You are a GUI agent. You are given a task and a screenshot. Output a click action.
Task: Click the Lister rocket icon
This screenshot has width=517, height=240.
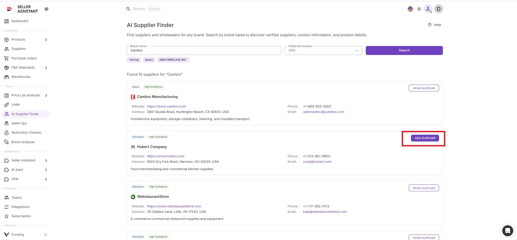(7, 105)
